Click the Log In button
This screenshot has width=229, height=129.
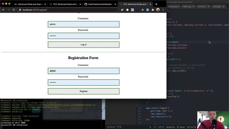click(x=83, y=44)
